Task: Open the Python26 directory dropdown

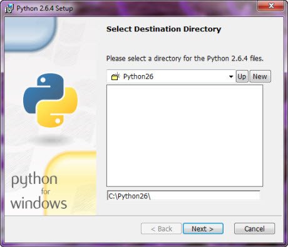Action: [x=171, y=76]
